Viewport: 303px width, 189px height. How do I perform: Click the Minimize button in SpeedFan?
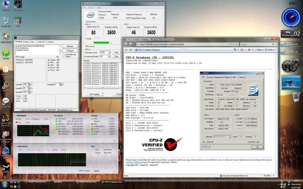point(70,46)
